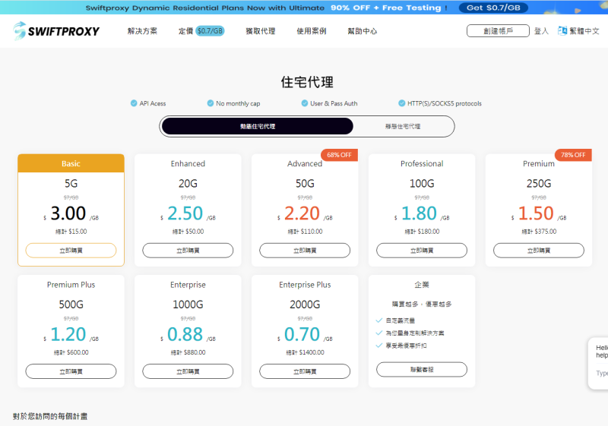Screen dimensions: 608x426
Task: Click the Swiftproxy logo
Action: [56, 31]
